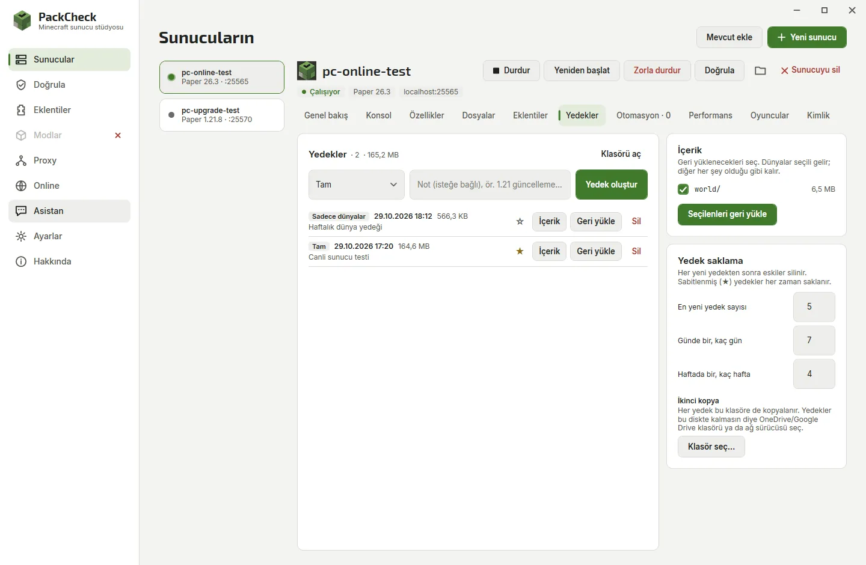Click the Haftada bir, kaç hafta field
Viewport: 866px width, 565px height.
[814, 374]
